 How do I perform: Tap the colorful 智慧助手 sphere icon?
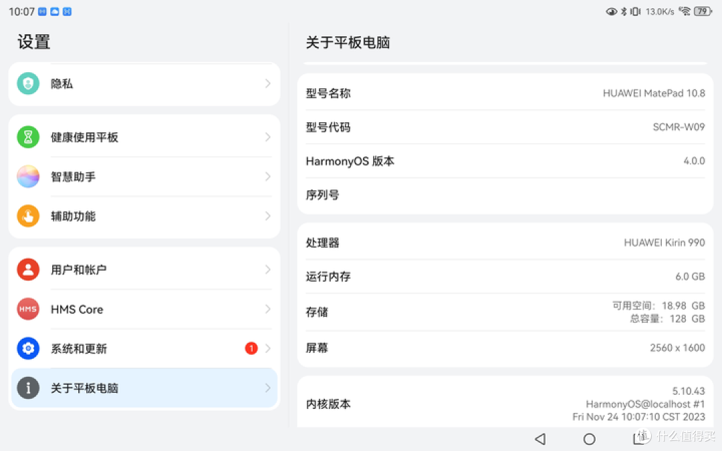(x=28, y=176)
